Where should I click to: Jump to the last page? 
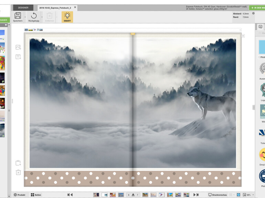point(198,195)
